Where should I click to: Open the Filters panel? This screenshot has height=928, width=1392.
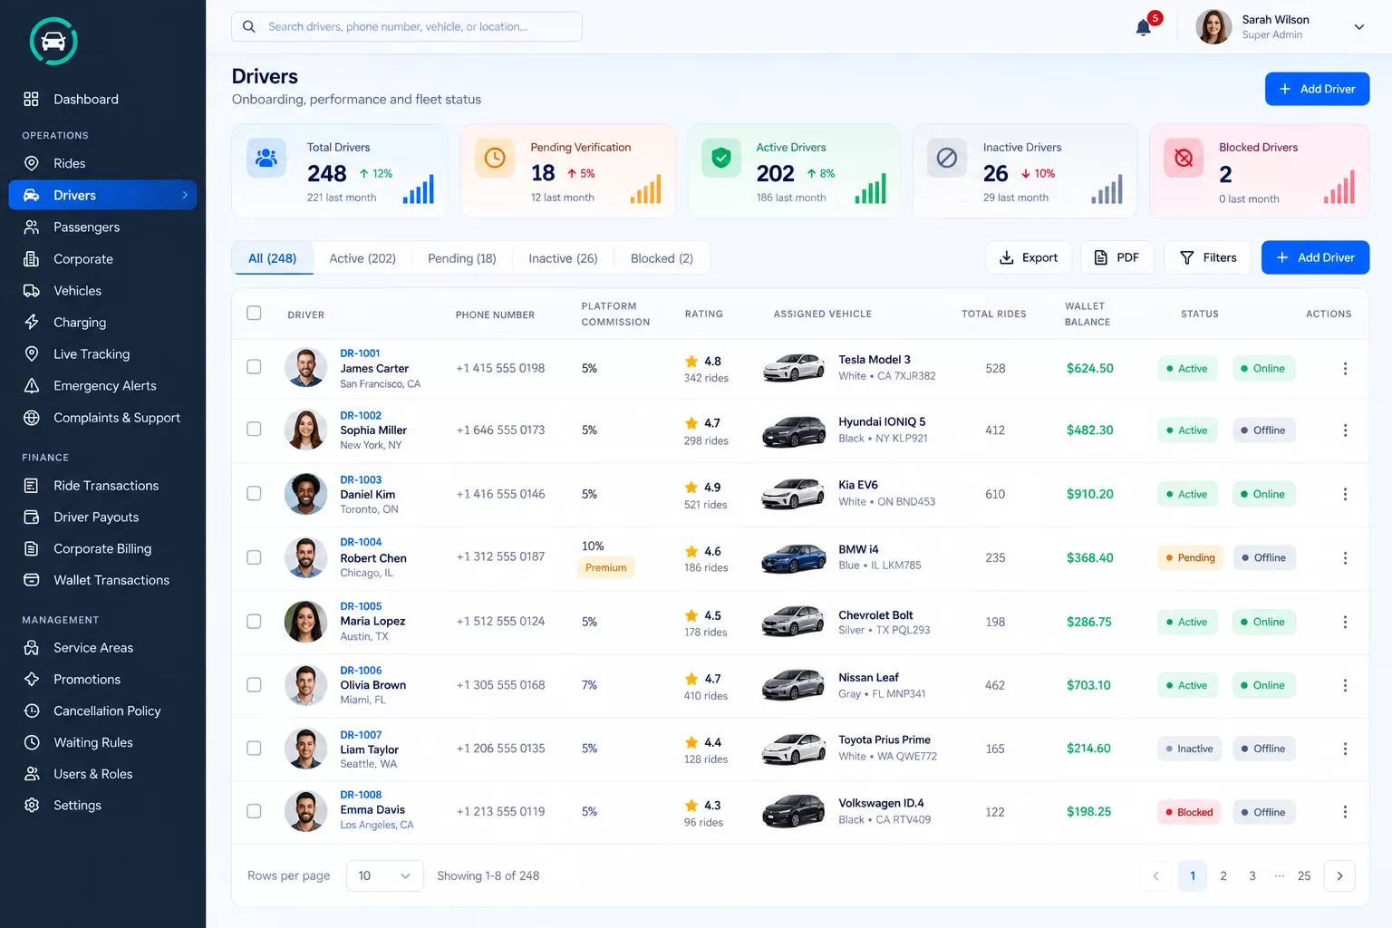tap(1207, 257)
